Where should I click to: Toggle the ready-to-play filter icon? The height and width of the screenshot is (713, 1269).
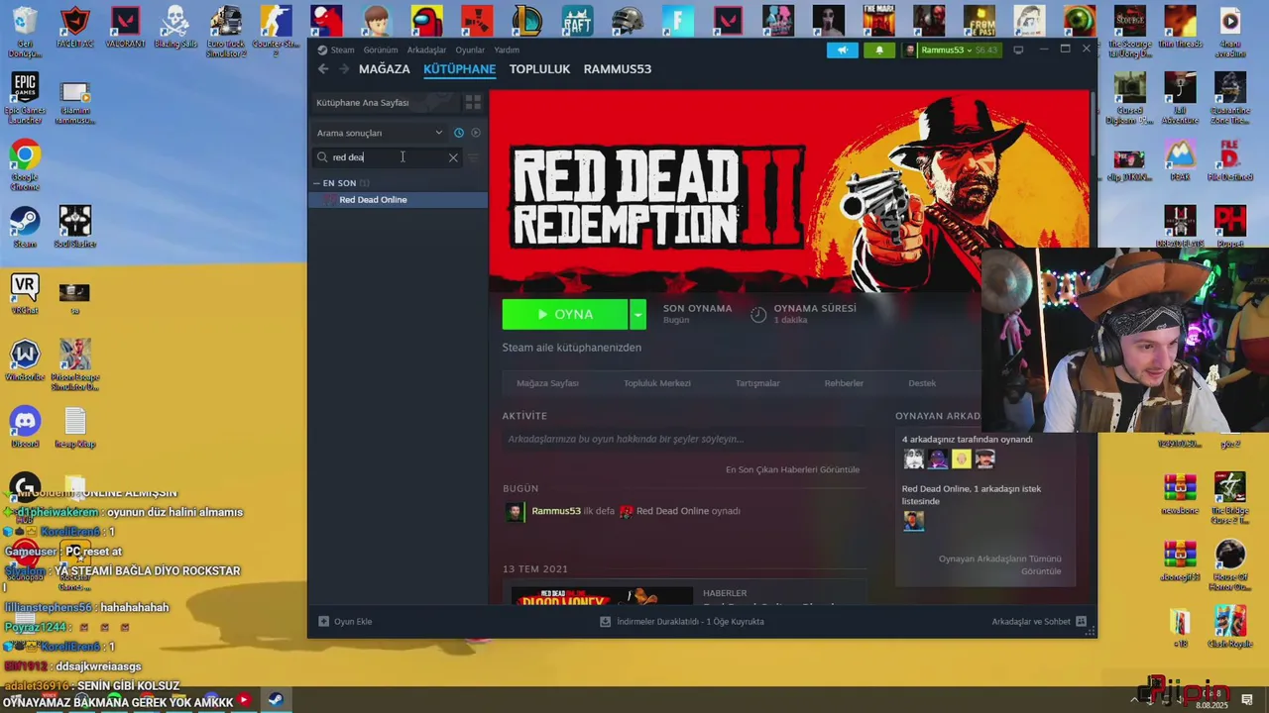point(476,133)
